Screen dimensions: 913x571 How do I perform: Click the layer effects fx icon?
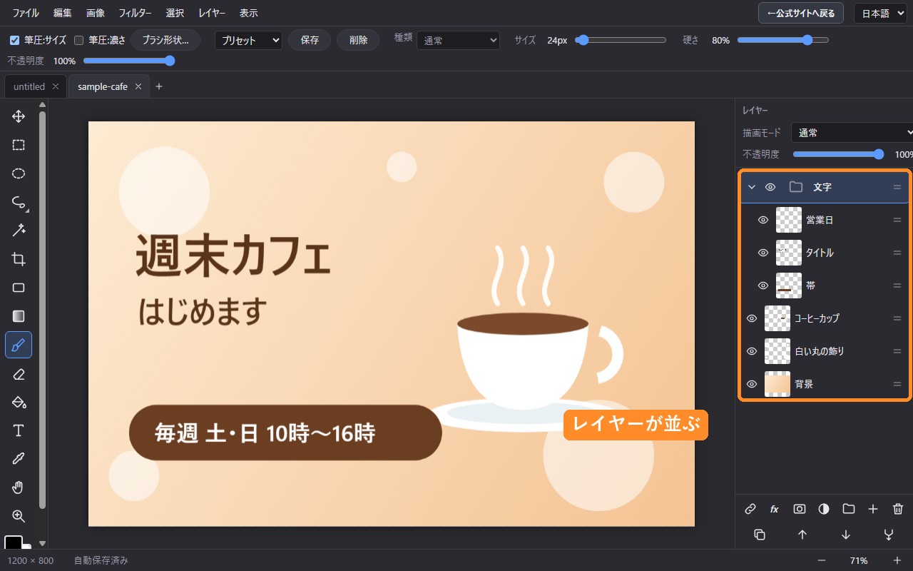775,509
